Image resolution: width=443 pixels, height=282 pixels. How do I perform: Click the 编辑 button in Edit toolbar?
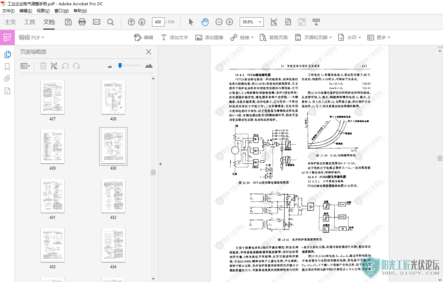(x=144, y=37)
